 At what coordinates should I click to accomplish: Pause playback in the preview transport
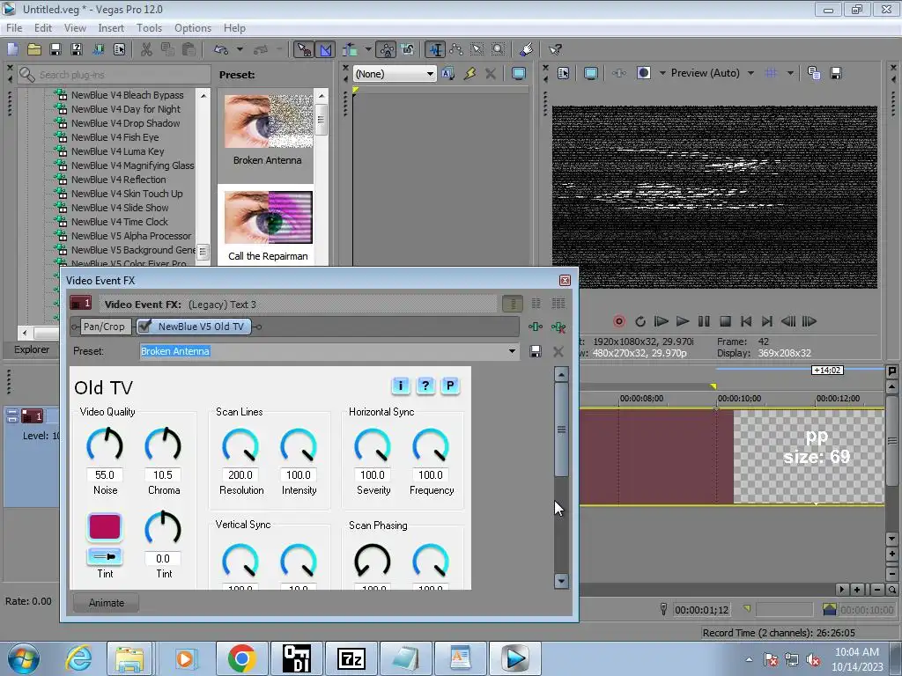(704, 321)
